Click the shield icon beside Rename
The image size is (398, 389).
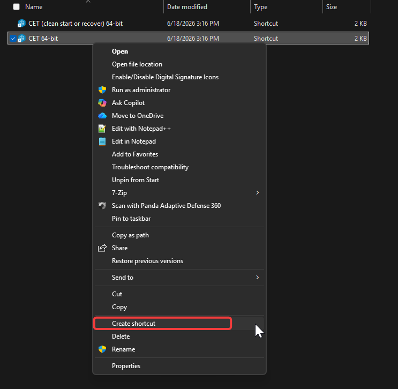(x=102, y=349)
